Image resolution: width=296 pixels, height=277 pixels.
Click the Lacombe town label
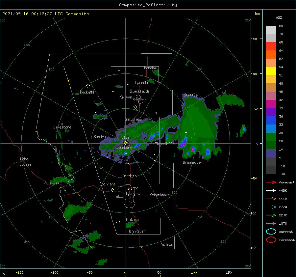click(142, 83)
